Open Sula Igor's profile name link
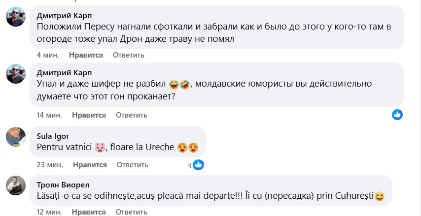 pos(53,136)
